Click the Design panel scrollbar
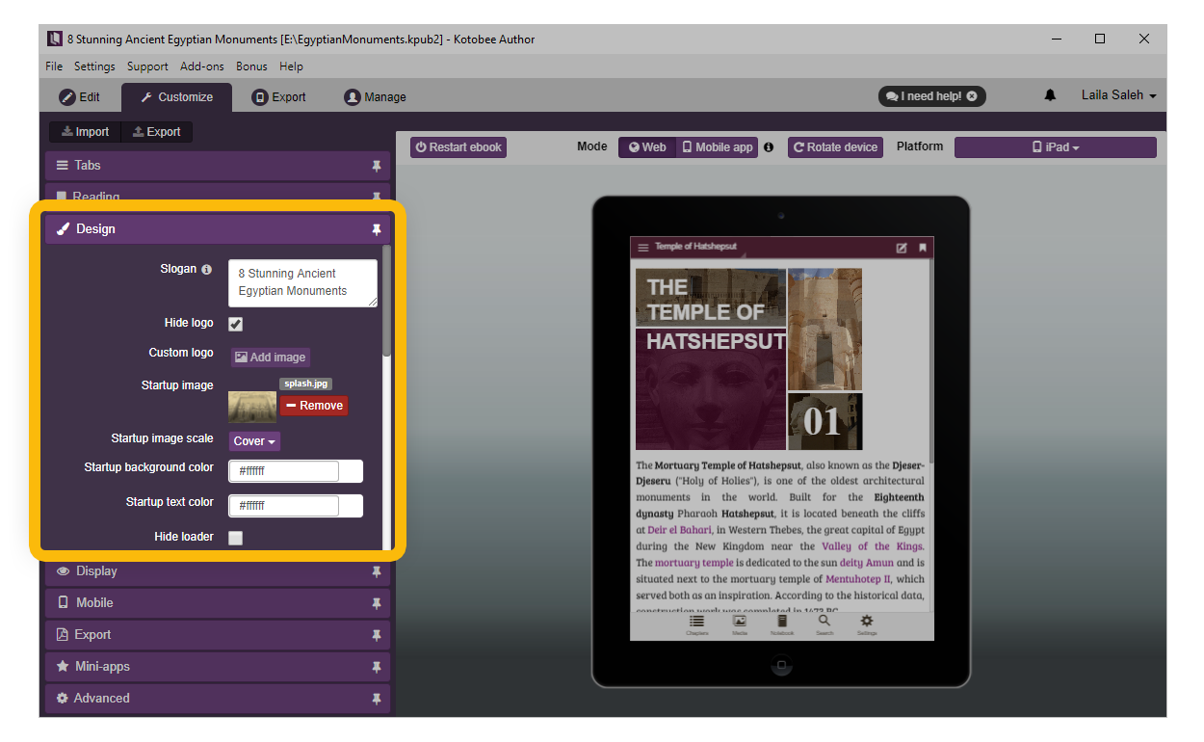 click(387, 302)
